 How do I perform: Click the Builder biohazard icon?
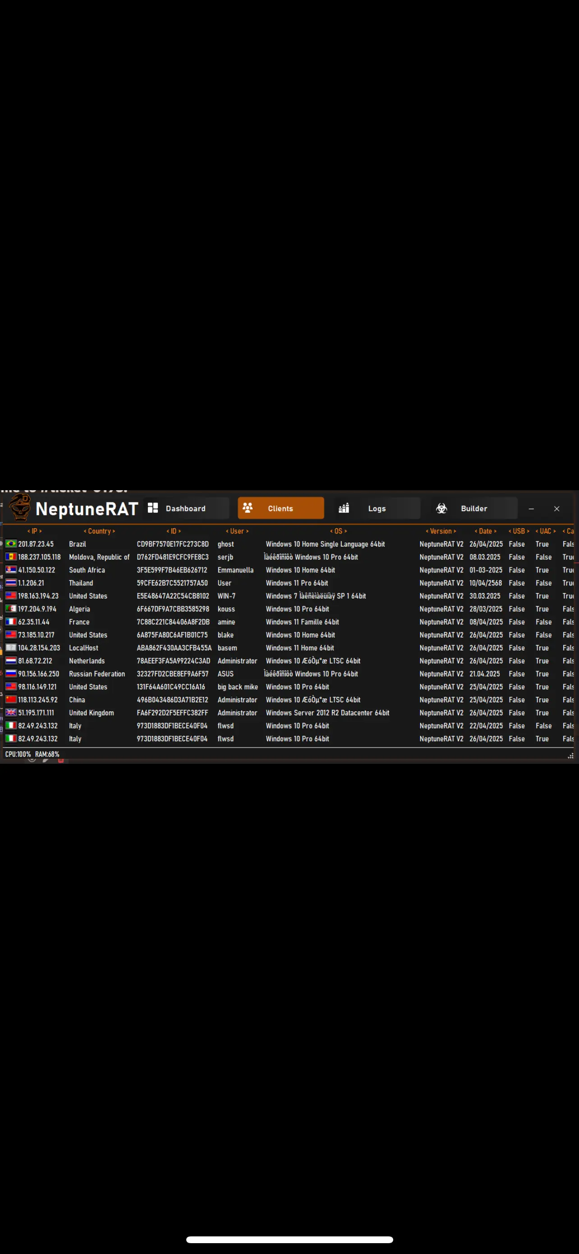point(441,508)
